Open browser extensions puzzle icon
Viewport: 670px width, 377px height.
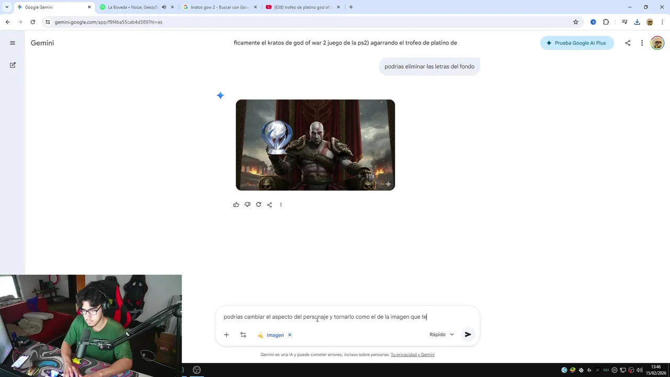606,22
